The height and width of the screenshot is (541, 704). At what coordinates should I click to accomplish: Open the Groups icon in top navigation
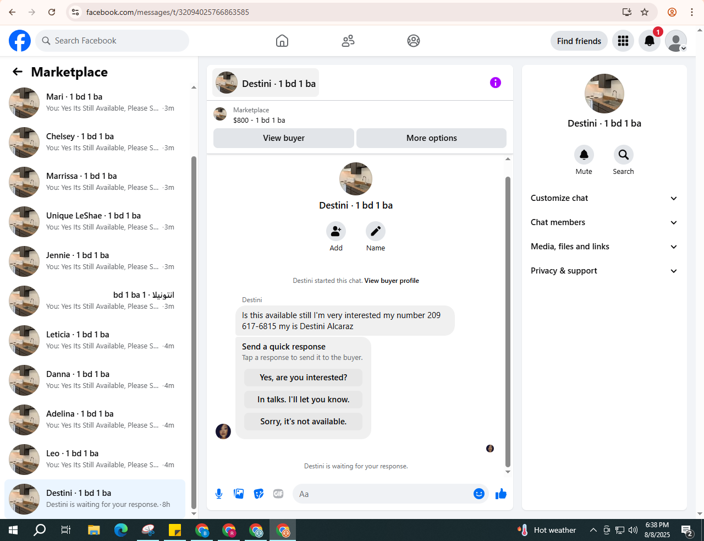[414, 41]
